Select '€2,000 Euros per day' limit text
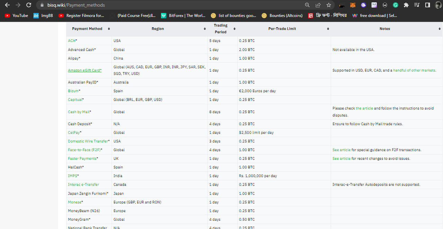This screenshot has width=443, height=229. pyautogui.click(x=257, y=91)
